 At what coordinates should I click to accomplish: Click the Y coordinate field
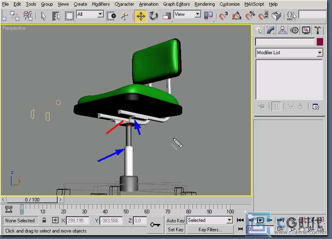coord(111,220)
